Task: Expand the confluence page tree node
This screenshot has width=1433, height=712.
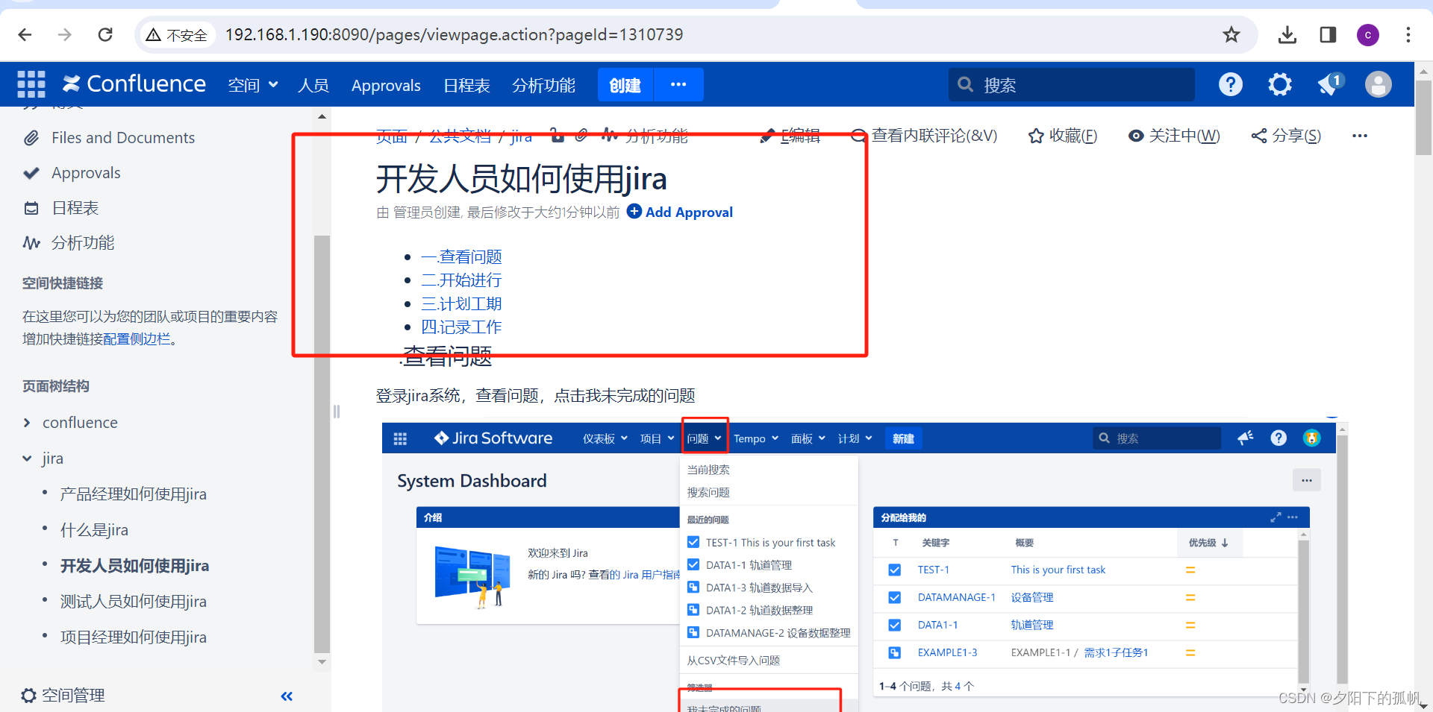Action: [x=27, y=423]
